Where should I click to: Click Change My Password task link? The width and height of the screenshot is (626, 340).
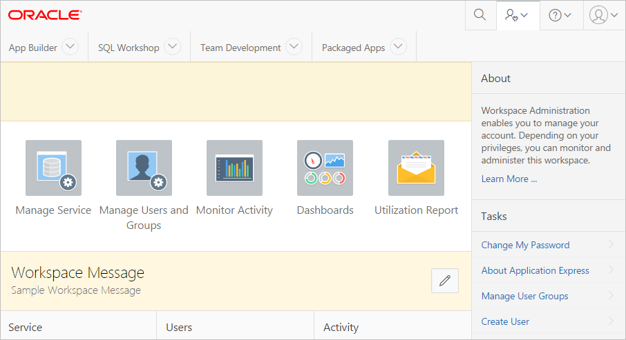pyautogui.click(x=525, y=245)
